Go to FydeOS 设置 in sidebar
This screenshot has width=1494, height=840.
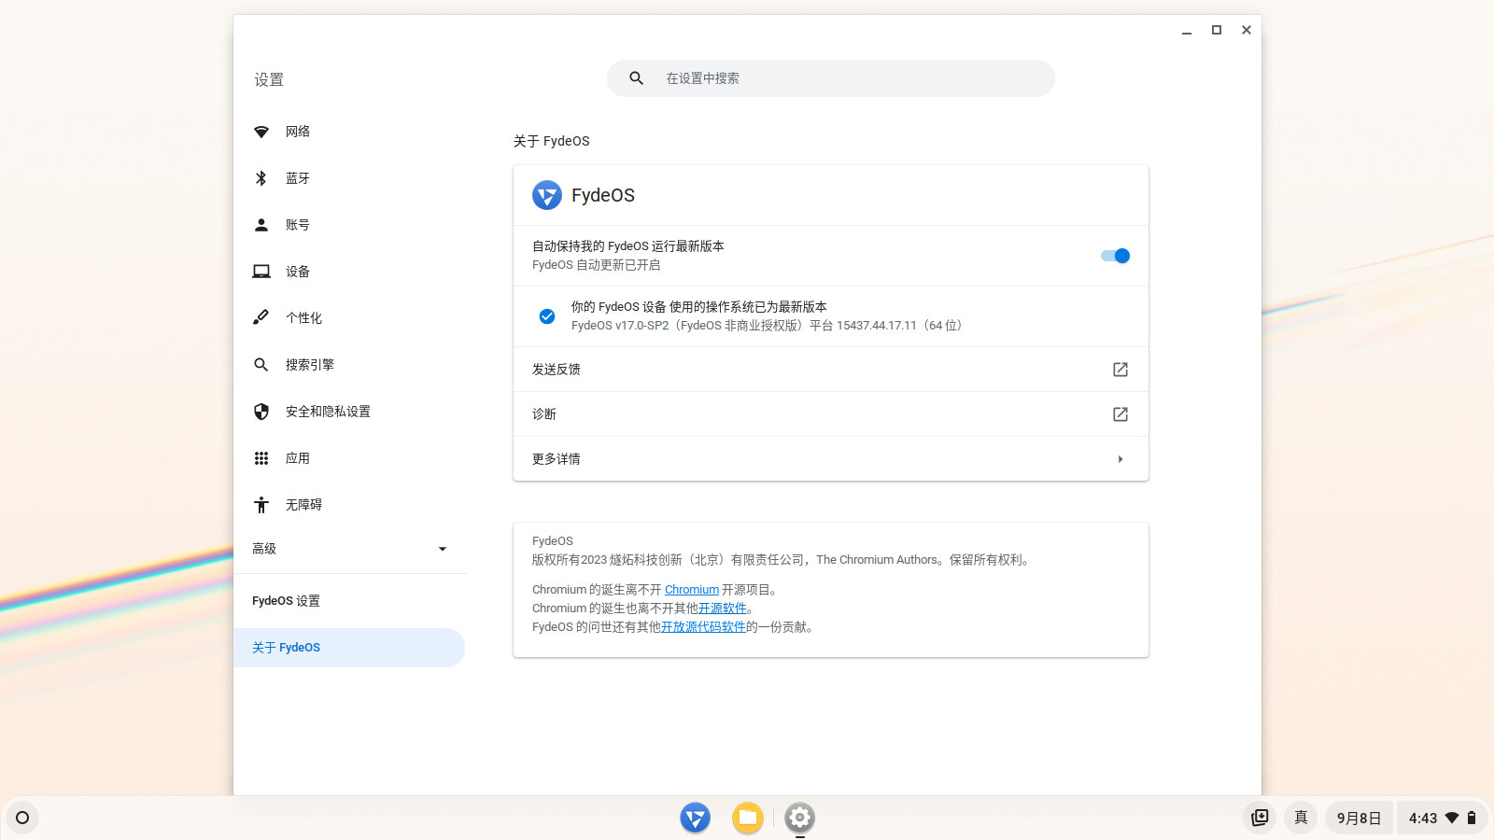pyautogui.click(x=349, y=601)
